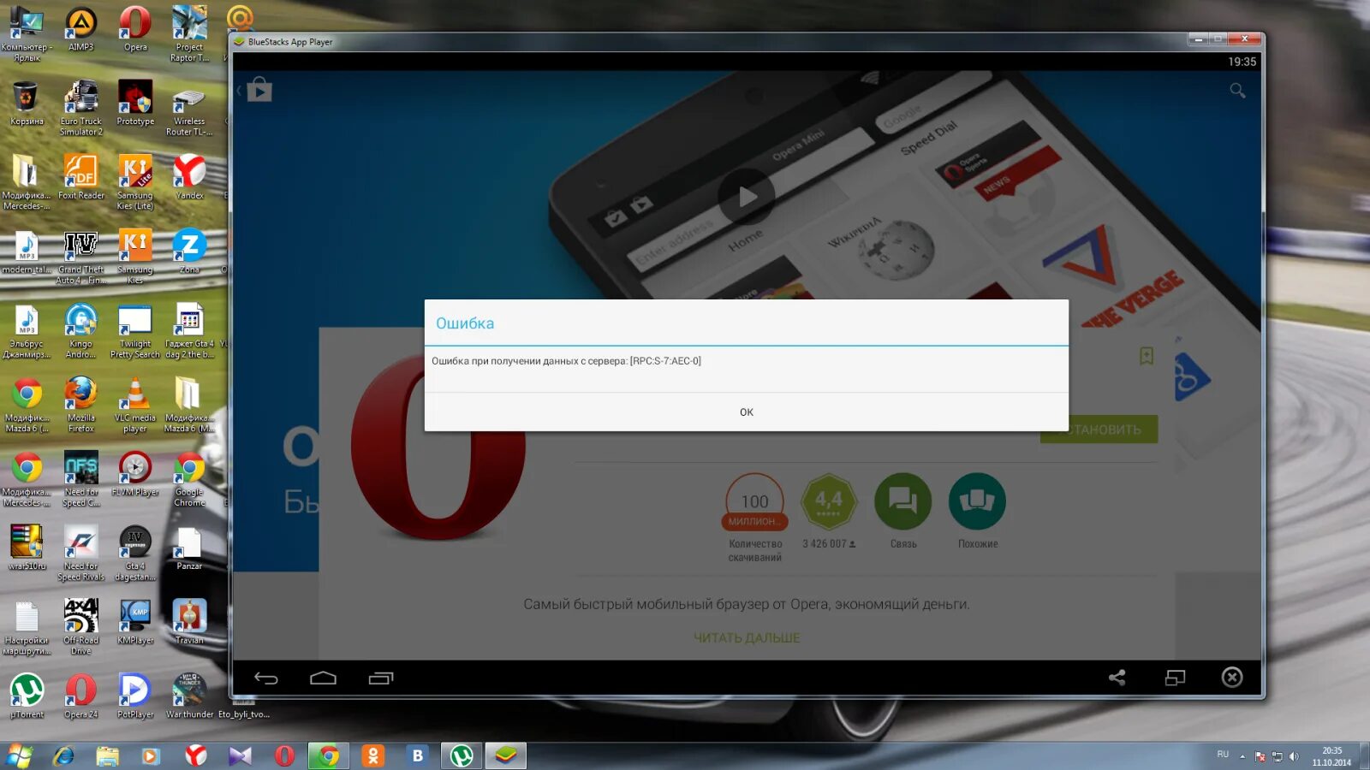Image resolution: width=1370 pixels, height=770 pixels.
Task: Open AIMP3 desktop shortcut
Action: tap(81, 28)
